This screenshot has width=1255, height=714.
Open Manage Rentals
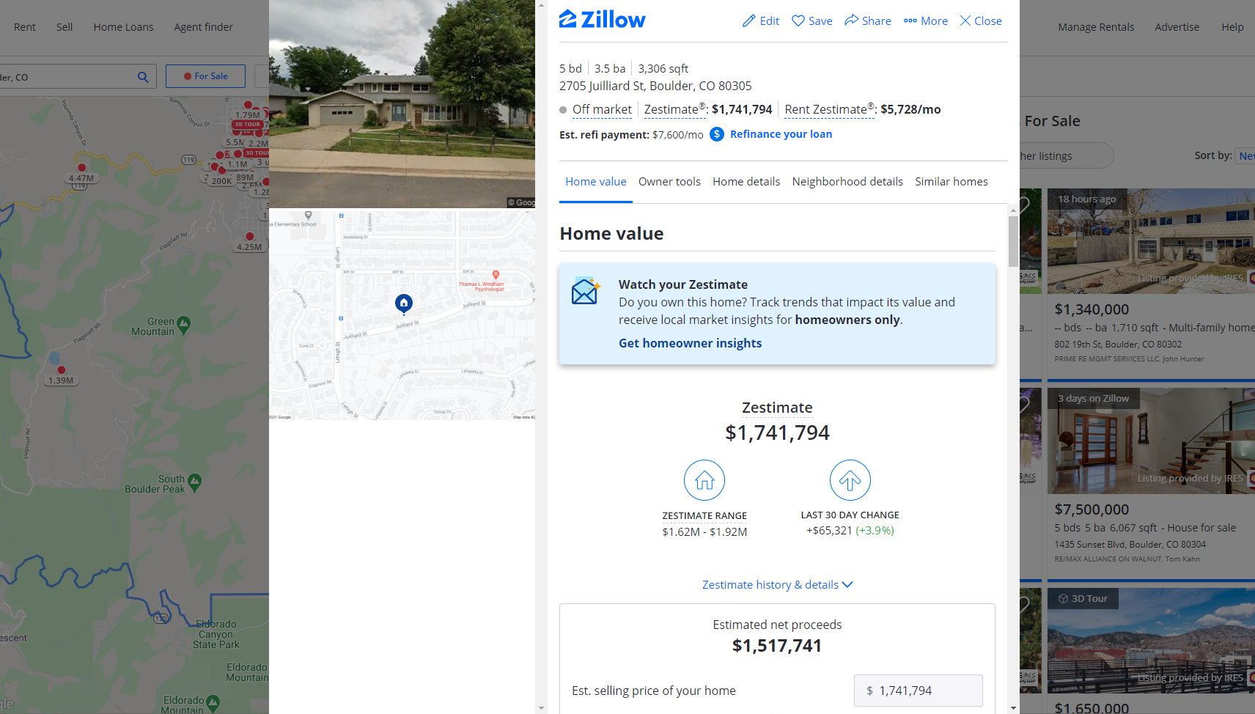[1096, 27]
